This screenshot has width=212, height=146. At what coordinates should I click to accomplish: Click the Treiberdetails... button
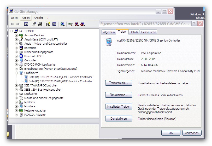[119, 83]
